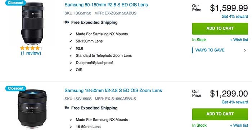Add 50-150mm lens to Wish list

[239, 40]
